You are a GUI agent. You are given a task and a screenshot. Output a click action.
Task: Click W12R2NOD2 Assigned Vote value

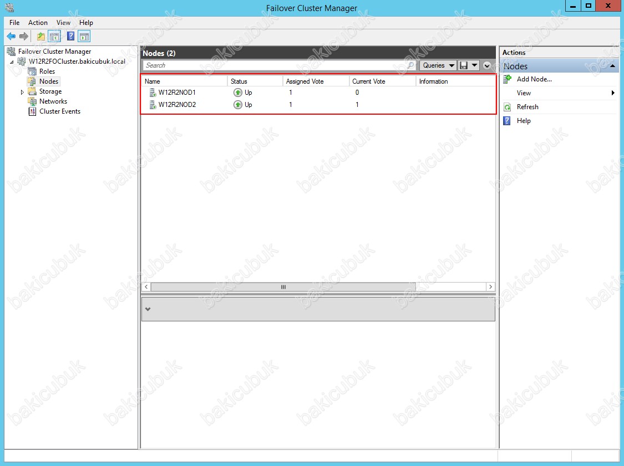pyautogui.click(x=291, y=105)
